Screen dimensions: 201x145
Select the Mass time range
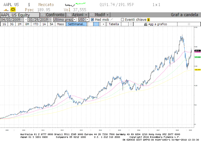pyautogui.click(x=61, y=24)
